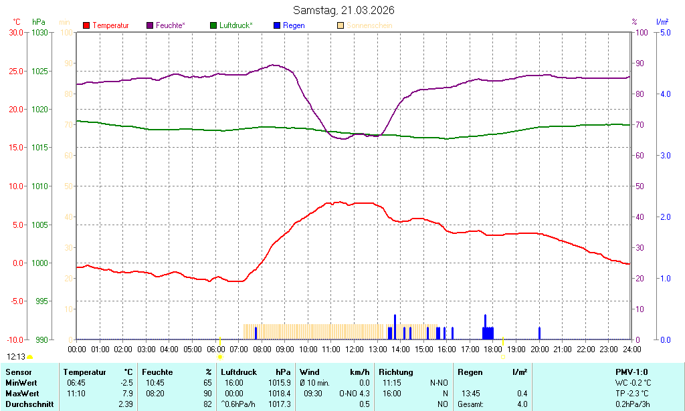685x411 pixels.
Task: Click the Temperatur column header in table
Action: [84, 372]
